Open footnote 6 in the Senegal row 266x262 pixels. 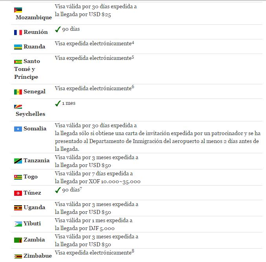[x=133, y=87]
